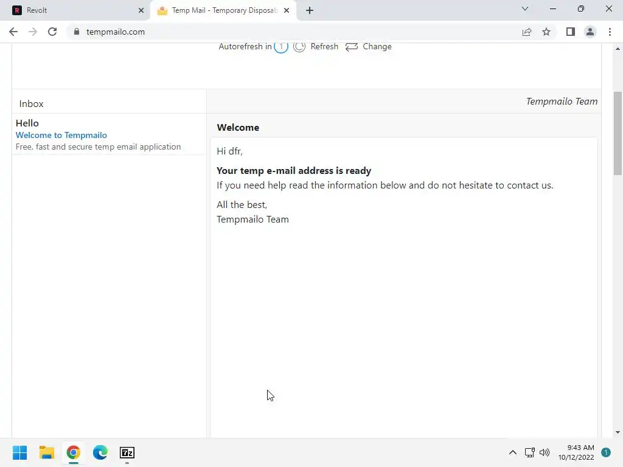
Task: Click the 'Hi dfr,' greeting line
Action: click(x=229, y=151)
